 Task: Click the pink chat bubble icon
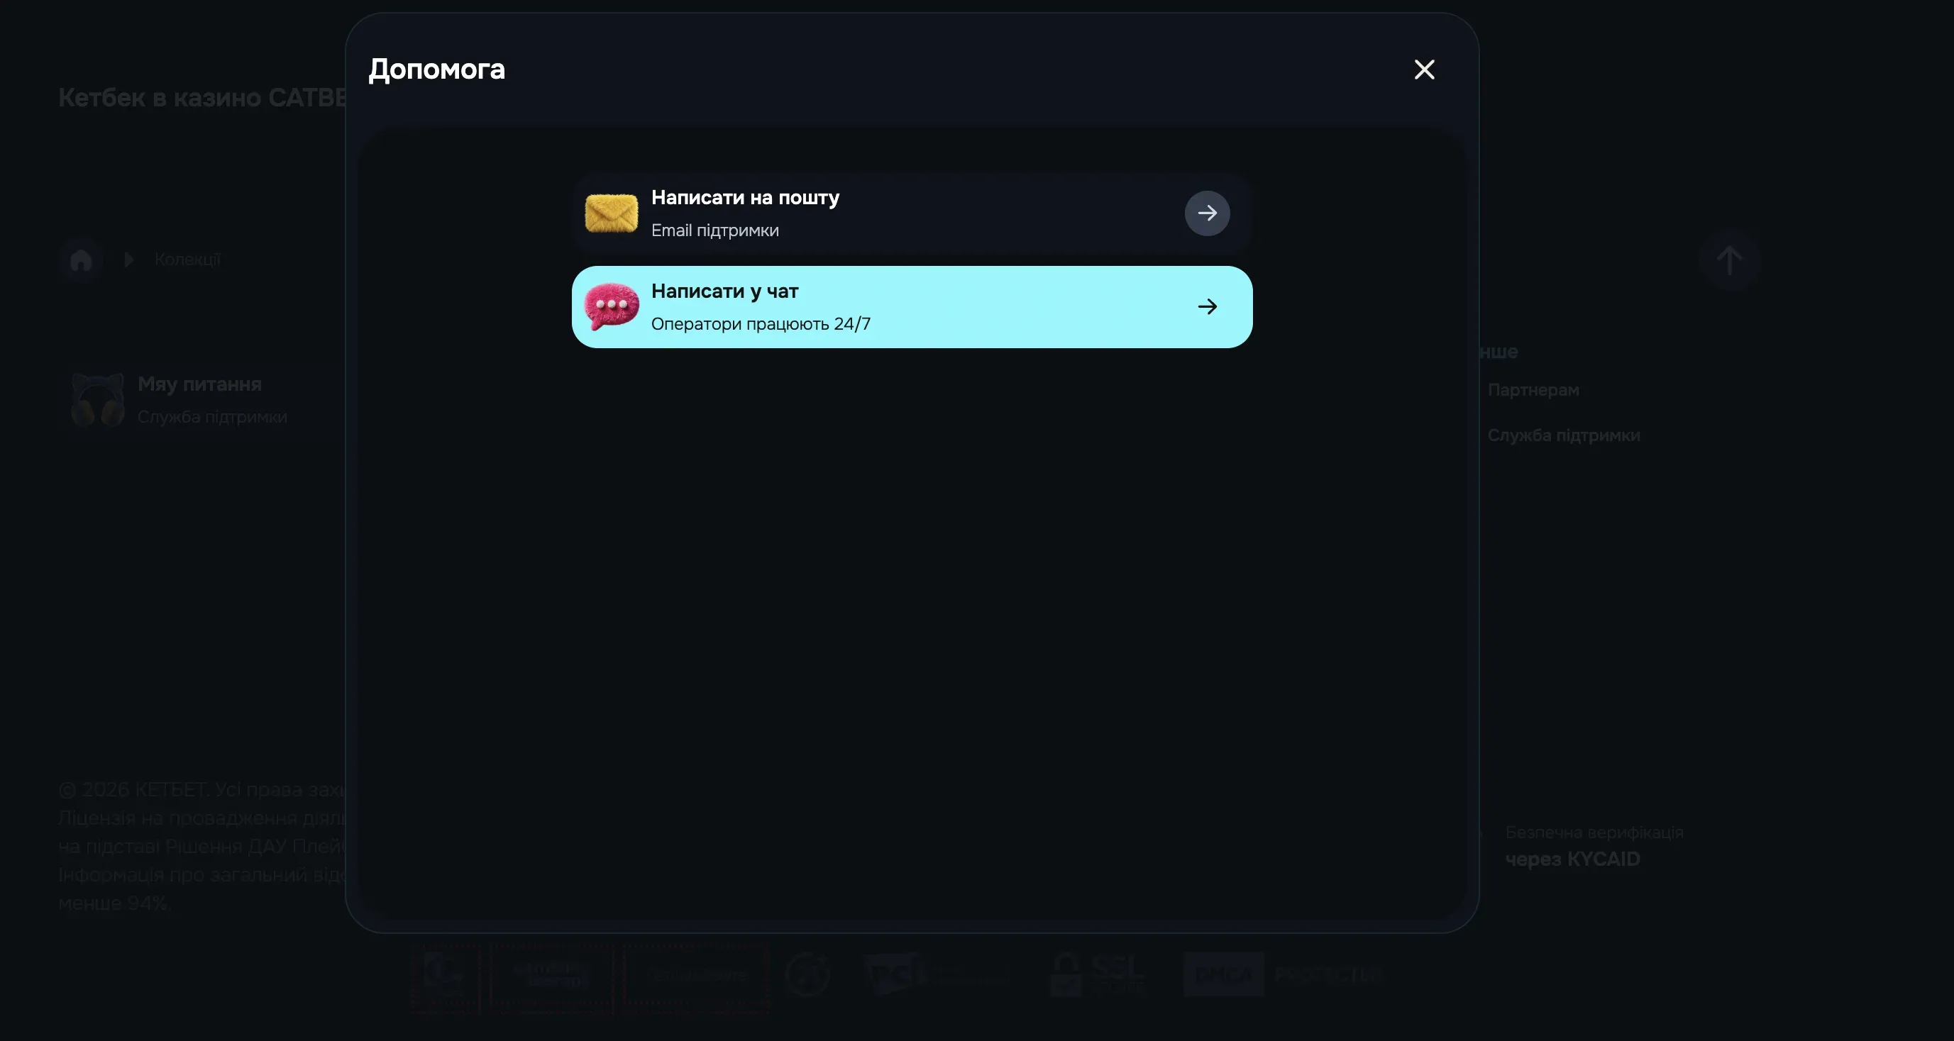612,306
